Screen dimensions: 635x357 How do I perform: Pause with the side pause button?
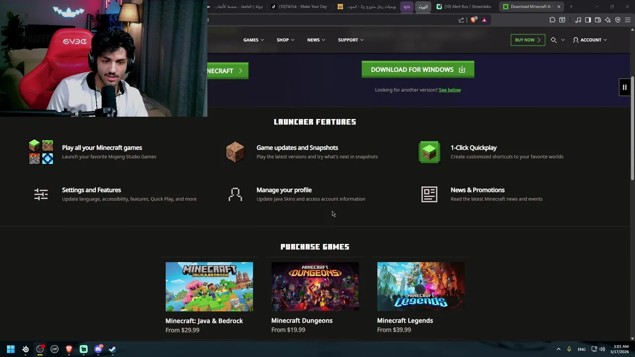click(625, 87)
